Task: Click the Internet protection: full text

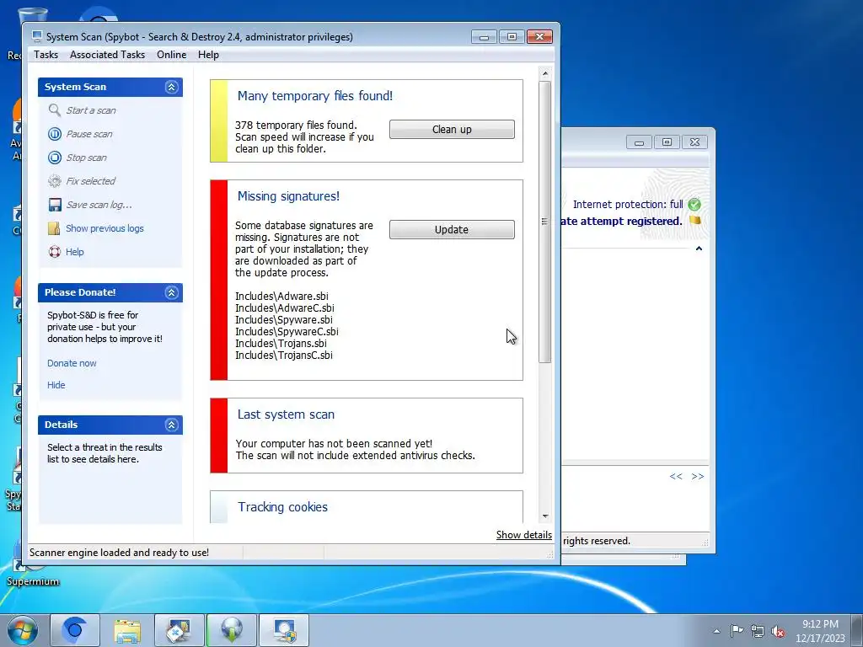Action: 627,204
